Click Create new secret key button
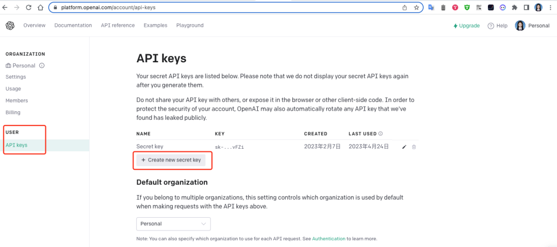This screenshot has height=247, width=557. coord(171,160)
